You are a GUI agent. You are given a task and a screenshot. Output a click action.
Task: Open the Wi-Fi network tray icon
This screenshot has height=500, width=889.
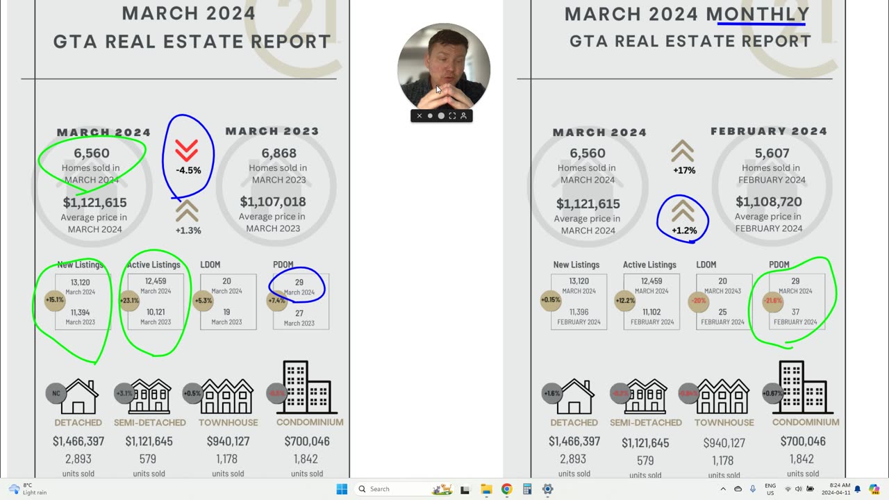tap(787, 489)
